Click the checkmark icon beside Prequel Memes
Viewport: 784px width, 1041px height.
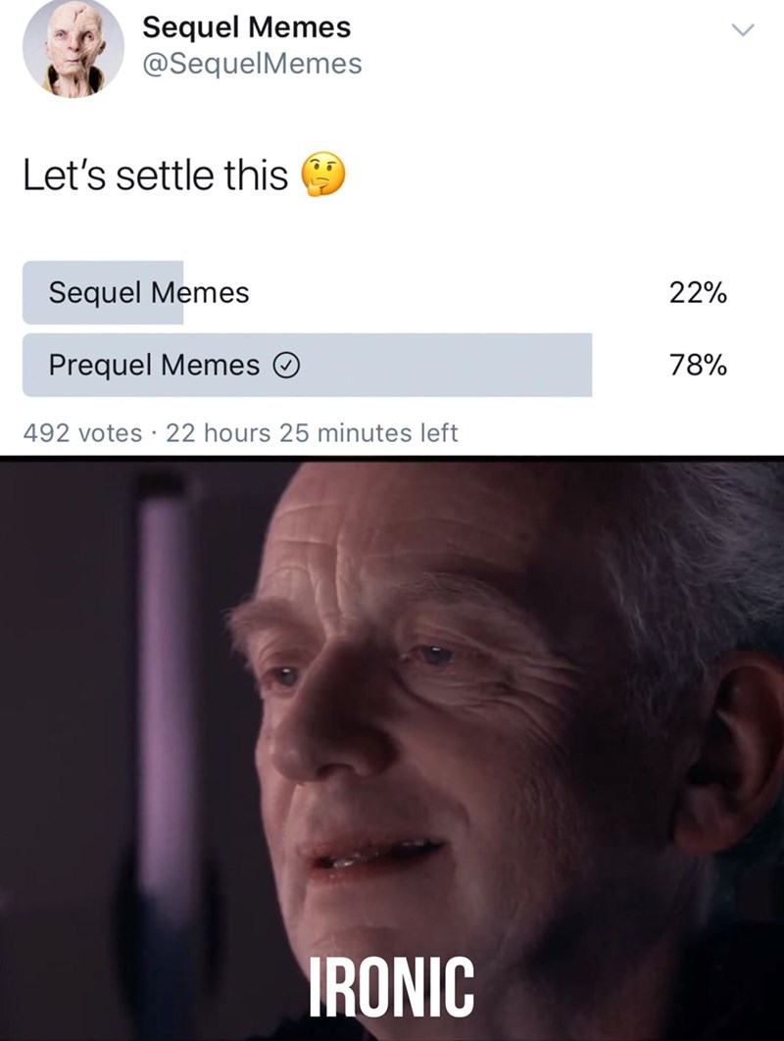pos(287,366)
